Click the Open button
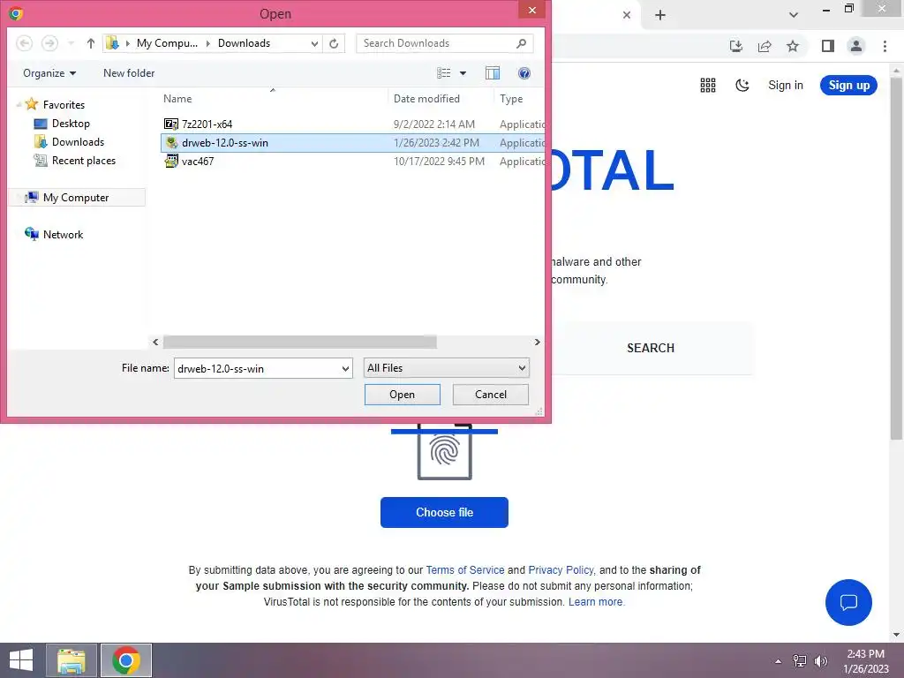This screenshot has width=904, height=678. point(402,395)
